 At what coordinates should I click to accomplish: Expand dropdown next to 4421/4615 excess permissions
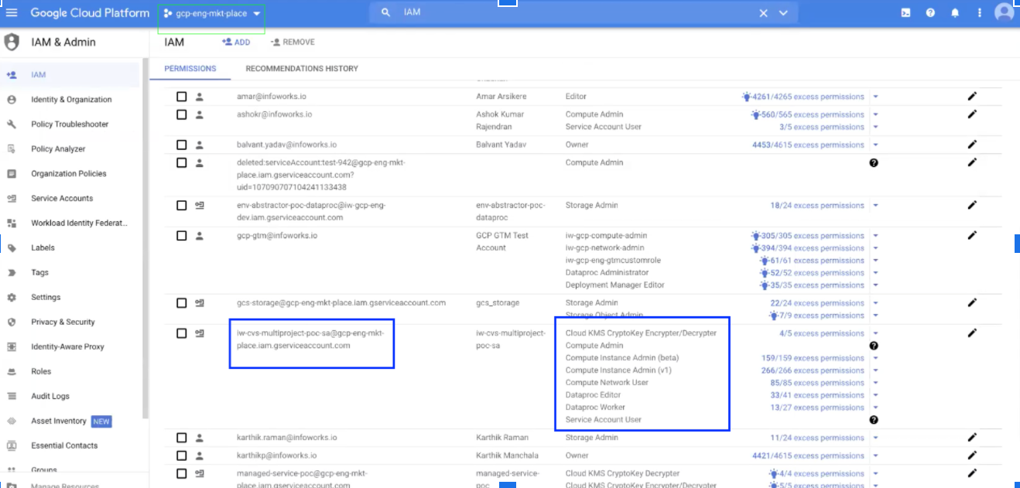(875, 456)
